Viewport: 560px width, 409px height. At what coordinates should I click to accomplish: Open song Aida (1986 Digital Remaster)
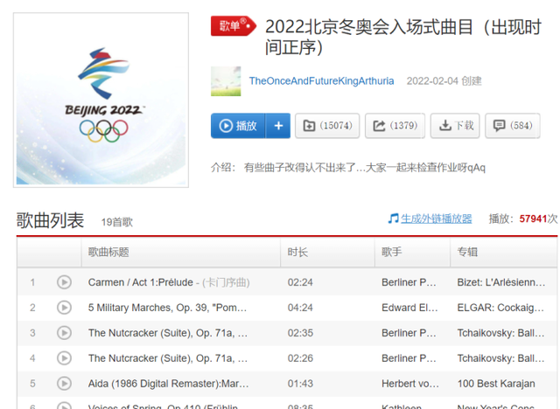tap(169, 384)
